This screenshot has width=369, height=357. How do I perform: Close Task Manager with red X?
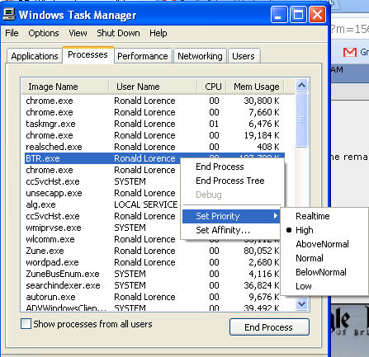pos(317,15)
